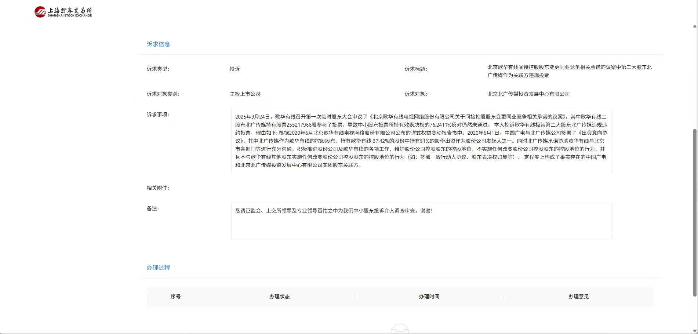Select the 诉求信息 section heading
The image size is (698, 334).
tap(158, 44)
